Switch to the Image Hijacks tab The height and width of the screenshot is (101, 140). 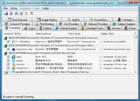pos(47,20)
